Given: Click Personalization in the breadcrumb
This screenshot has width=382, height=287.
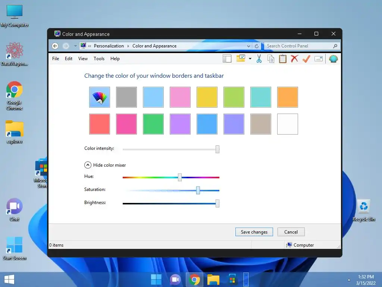Looking at the screenshot, I should [x=109, y=46].
